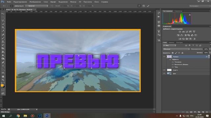Viewport: 211px width, 118px height.
Task: Select the History Brush tool
Action: click(3, 45)
